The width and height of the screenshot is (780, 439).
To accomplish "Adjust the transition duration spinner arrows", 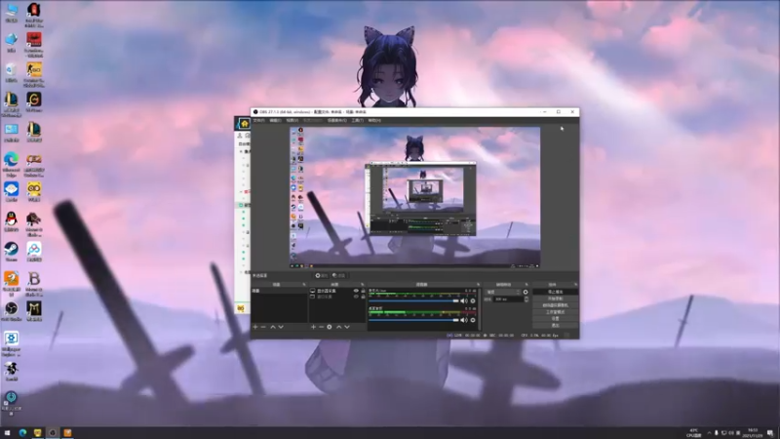I will pos(526,299).
